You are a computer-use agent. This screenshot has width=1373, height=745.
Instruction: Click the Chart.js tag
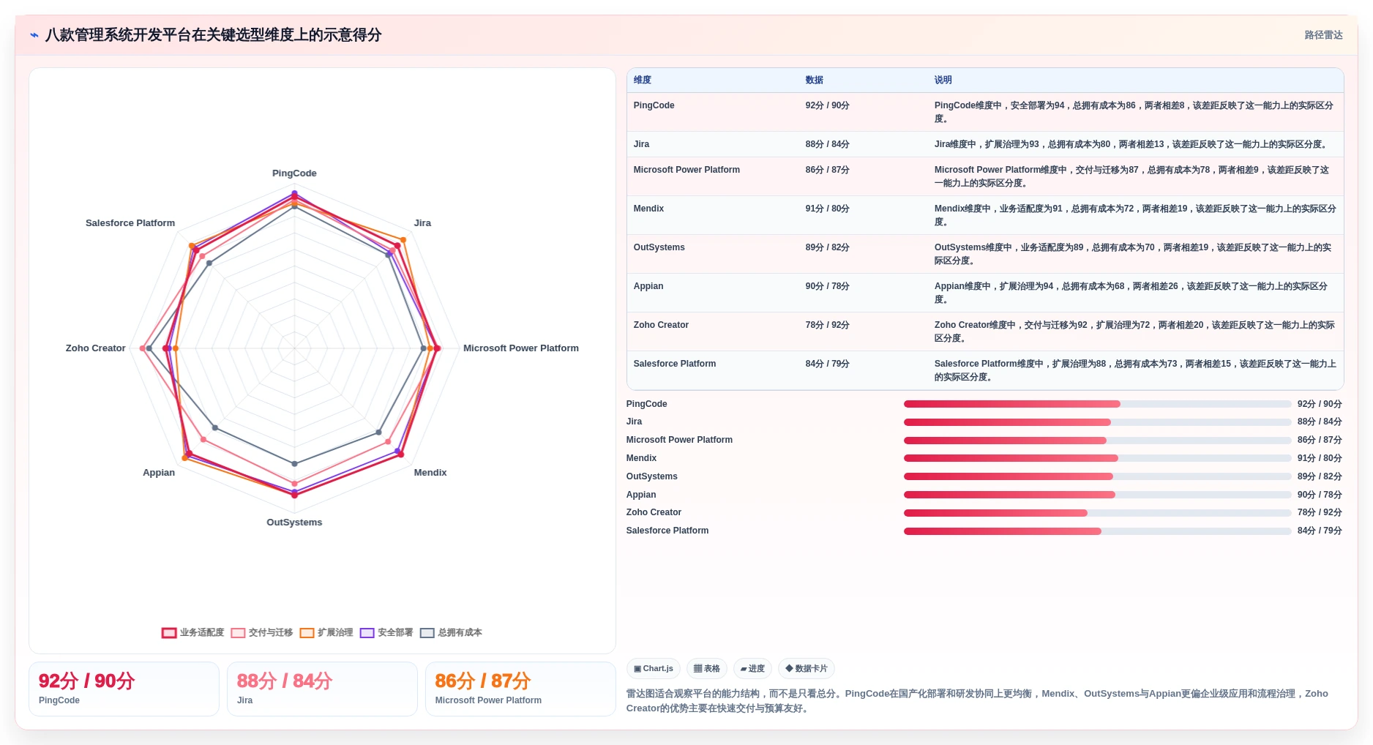coord(654,669)
